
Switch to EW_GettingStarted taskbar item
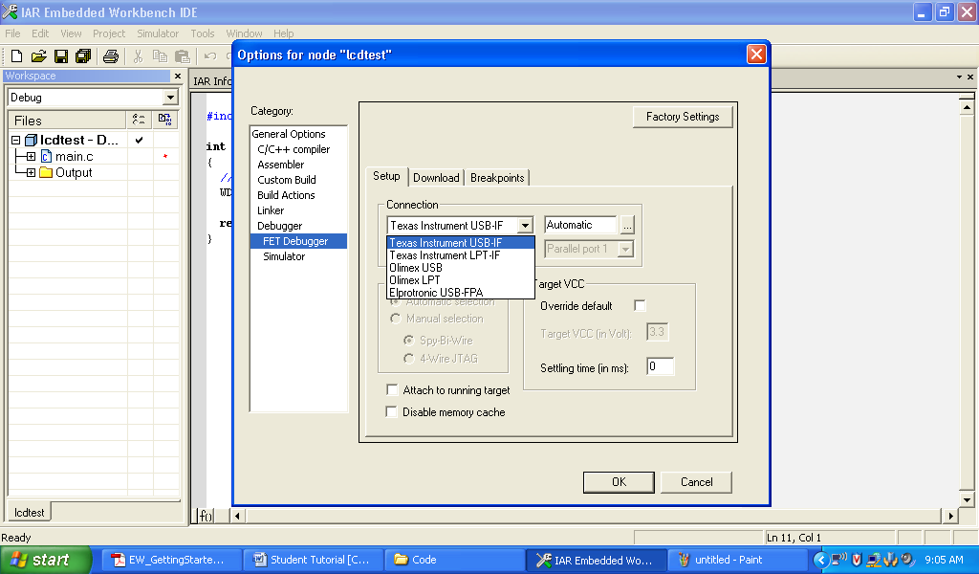pos(172,560)
